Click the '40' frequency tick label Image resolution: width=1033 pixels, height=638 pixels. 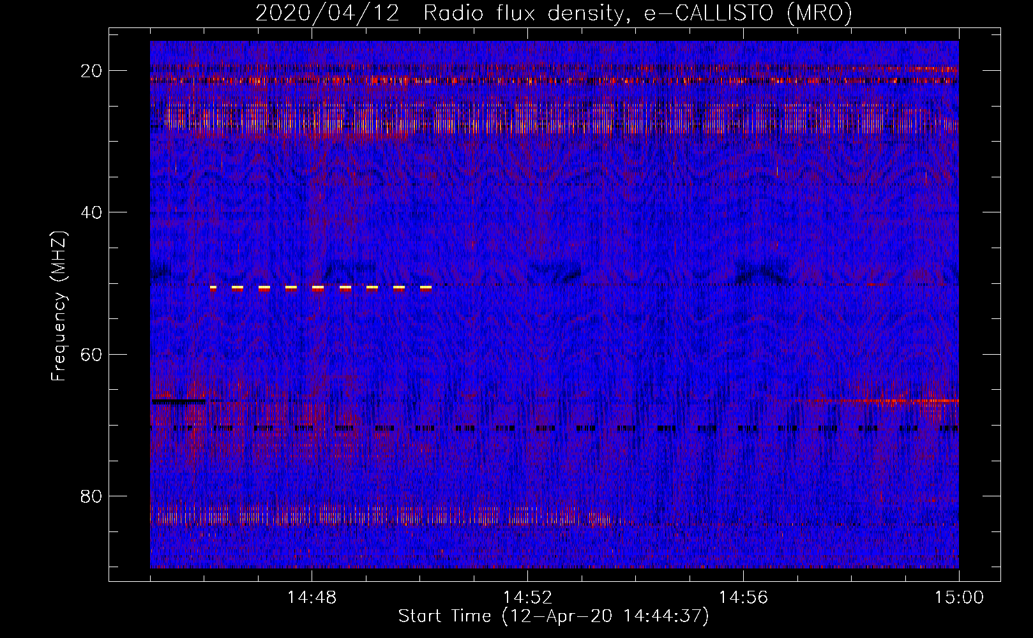pyautogui.click(x=91, y=212)
